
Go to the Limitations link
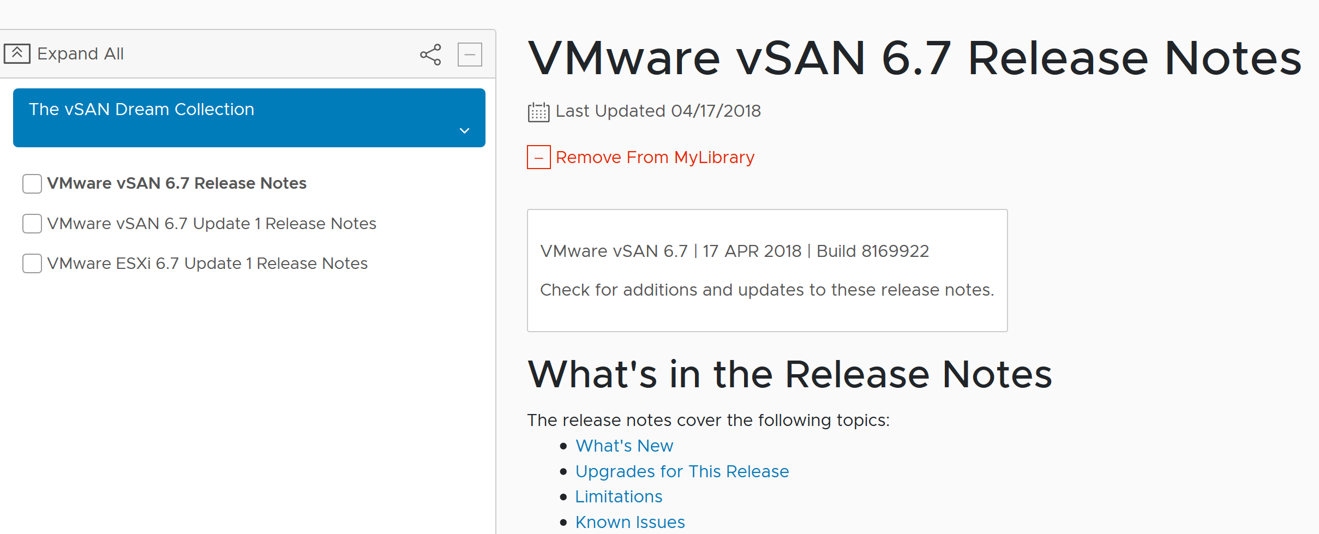619,497
